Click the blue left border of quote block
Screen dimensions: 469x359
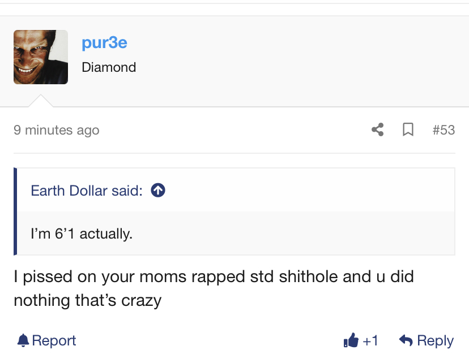(x=15, y=211)
